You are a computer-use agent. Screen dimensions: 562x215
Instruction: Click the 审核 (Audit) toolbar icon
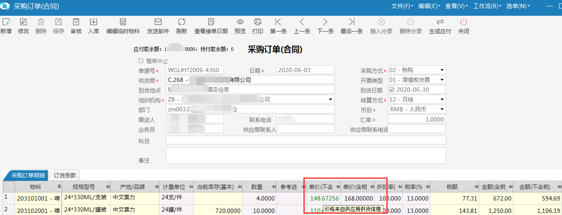click(76, 22)
